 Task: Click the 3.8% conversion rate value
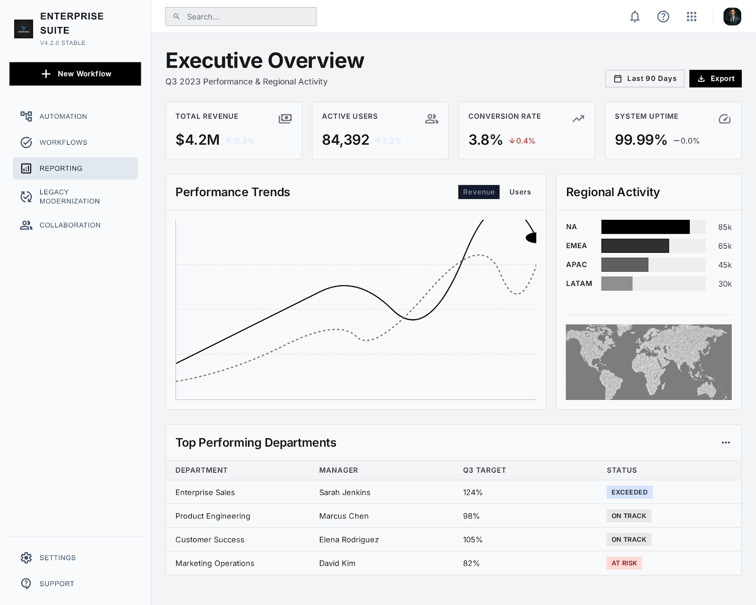pyautogui.click(x=485, y=140)
